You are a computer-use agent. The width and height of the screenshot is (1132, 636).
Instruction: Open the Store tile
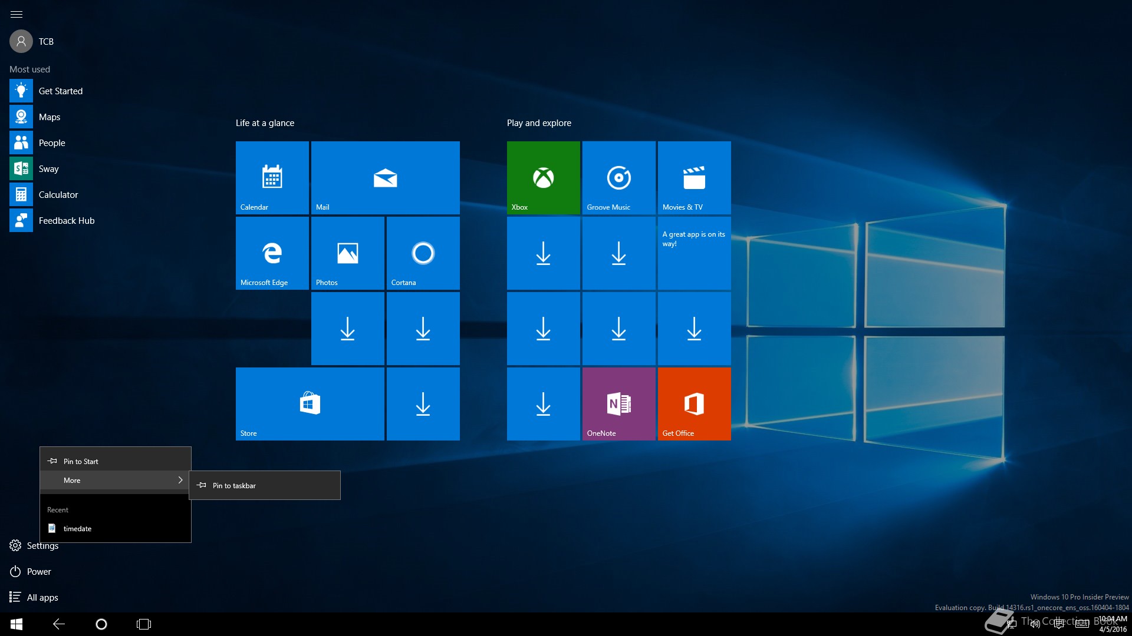point(310,404)
